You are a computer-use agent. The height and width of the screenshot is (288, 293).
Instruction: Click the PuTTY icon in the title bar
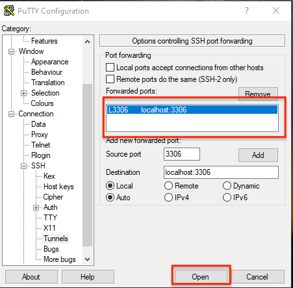click(9, 10)
